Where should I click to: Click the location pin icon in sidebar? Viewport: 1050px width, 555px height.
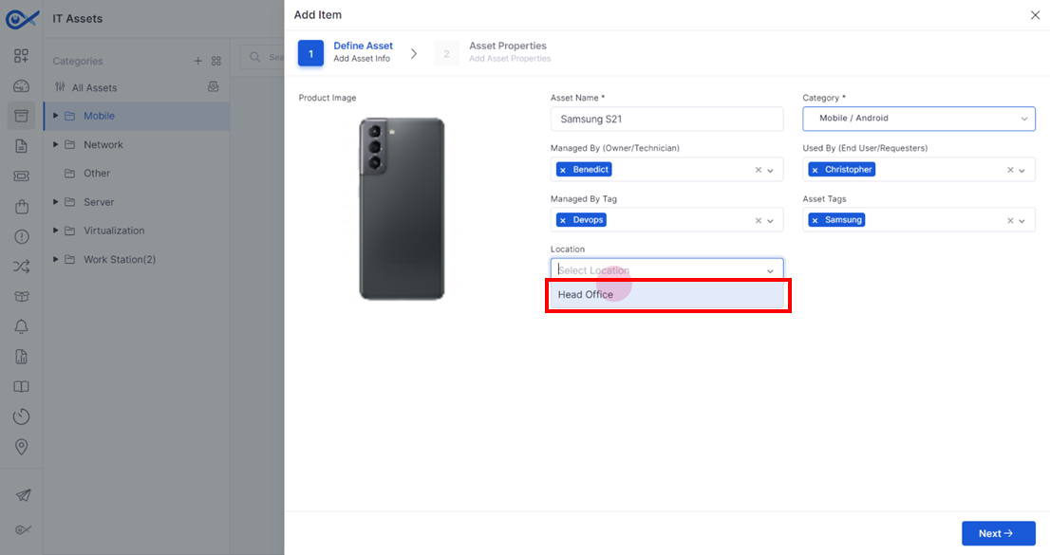(x=22, y=447)
